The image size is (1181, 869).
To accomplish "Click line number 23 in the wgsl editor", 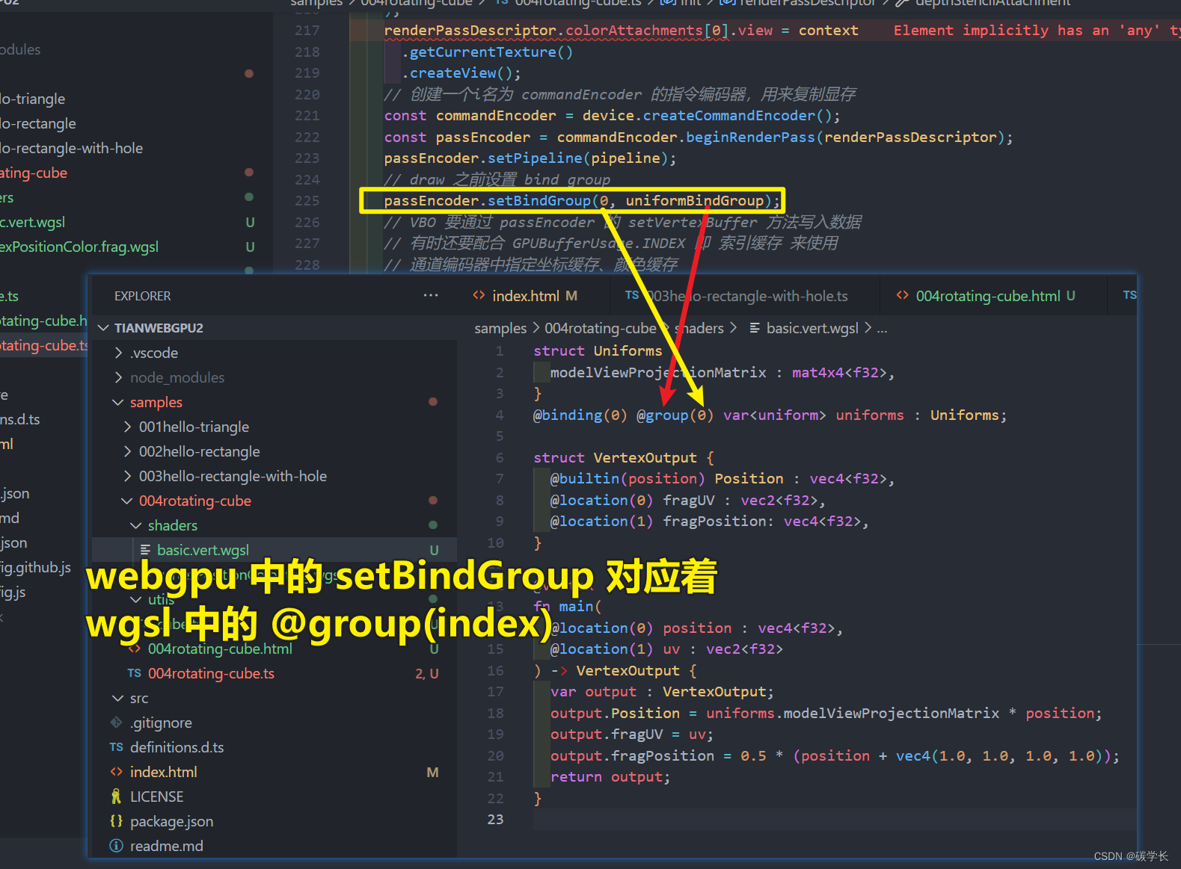I will (x=495, y=819).
